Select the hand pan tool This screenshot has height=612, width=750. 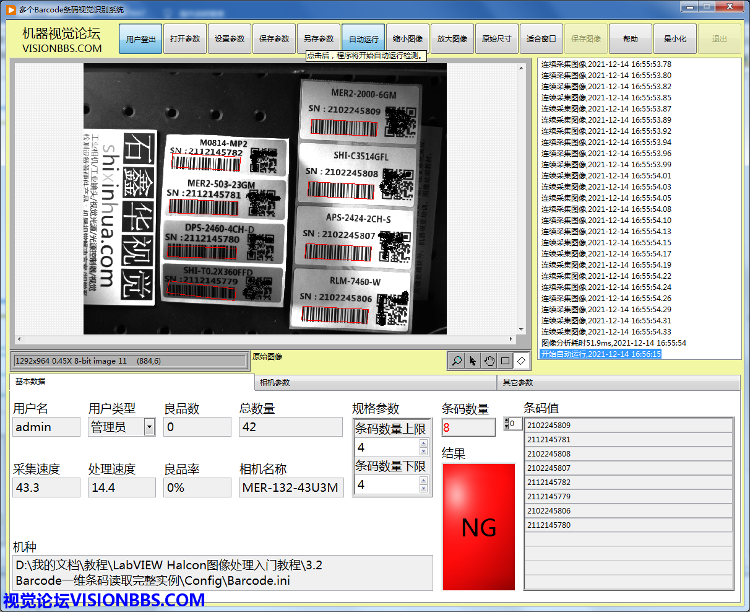489,361
